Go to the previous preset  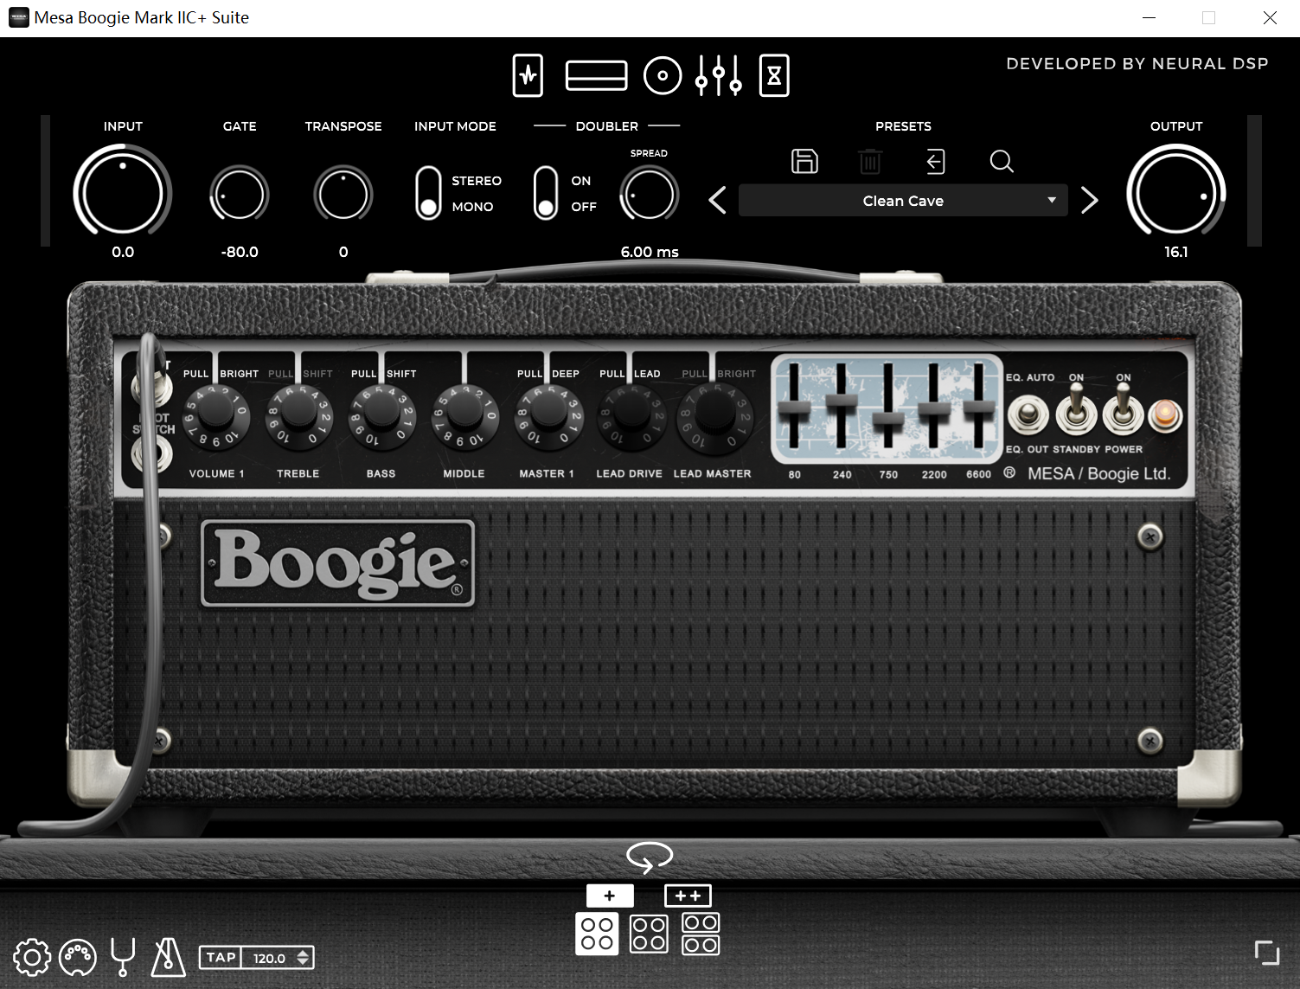coord(716,200)
